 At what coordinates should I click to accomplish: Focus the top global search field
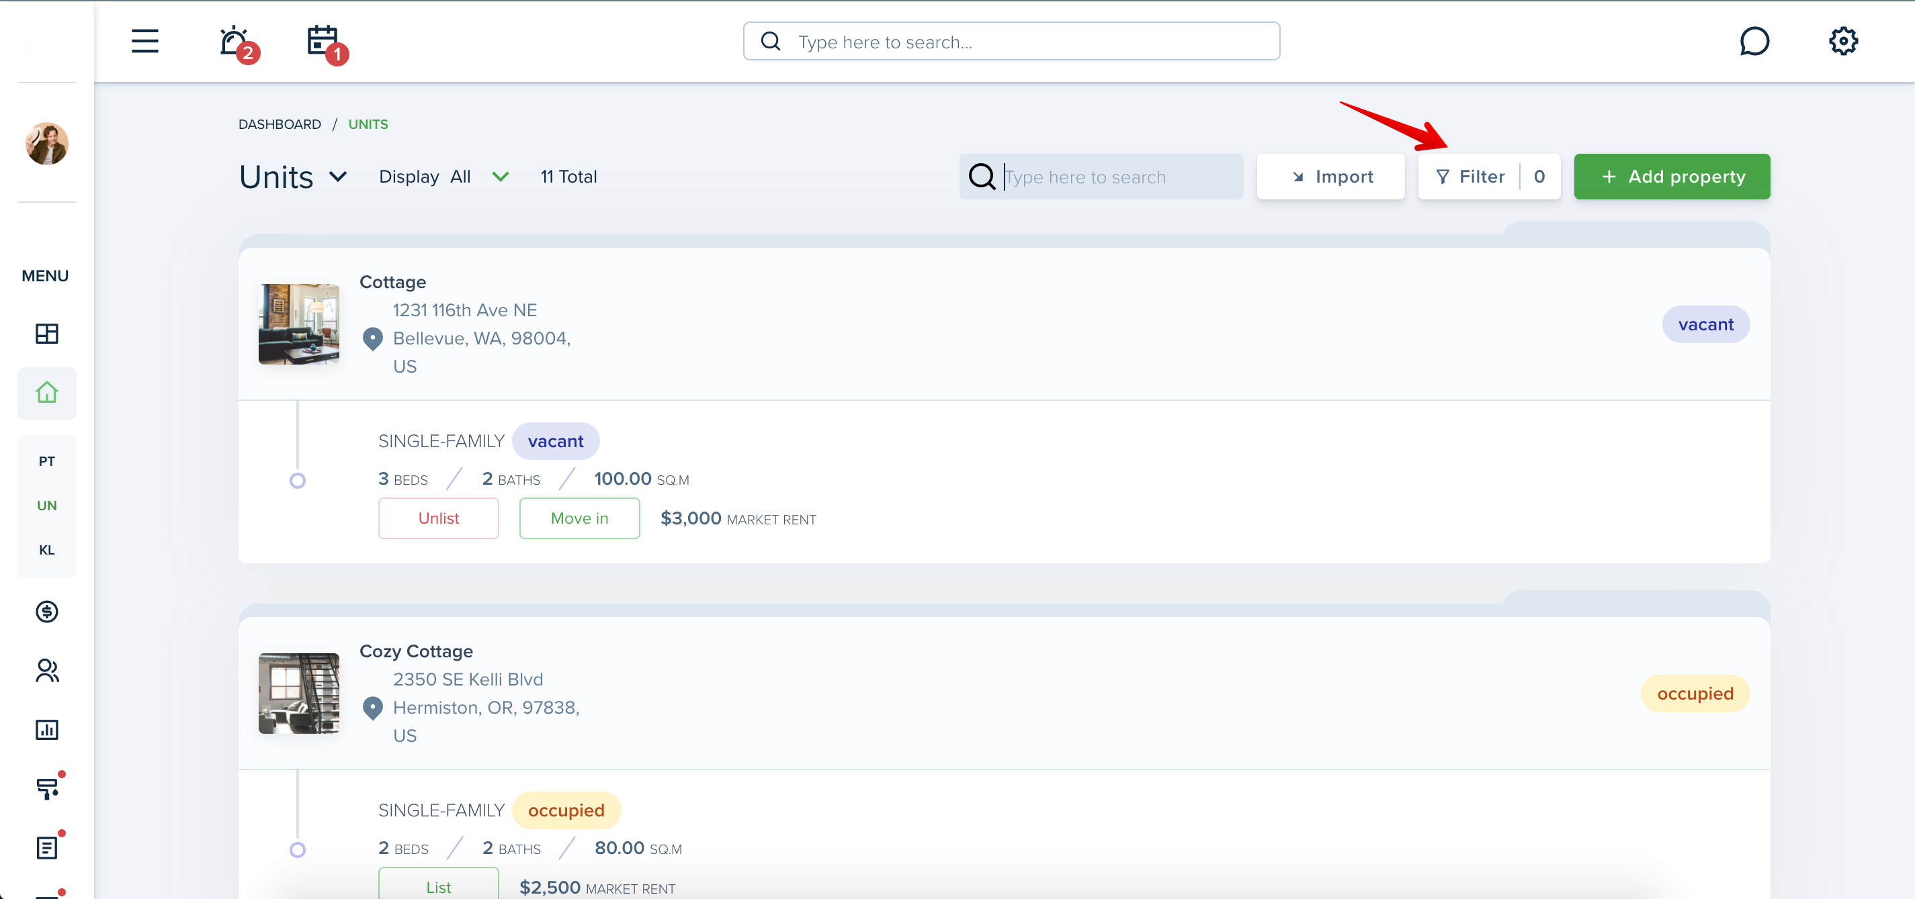[1011, 41]
